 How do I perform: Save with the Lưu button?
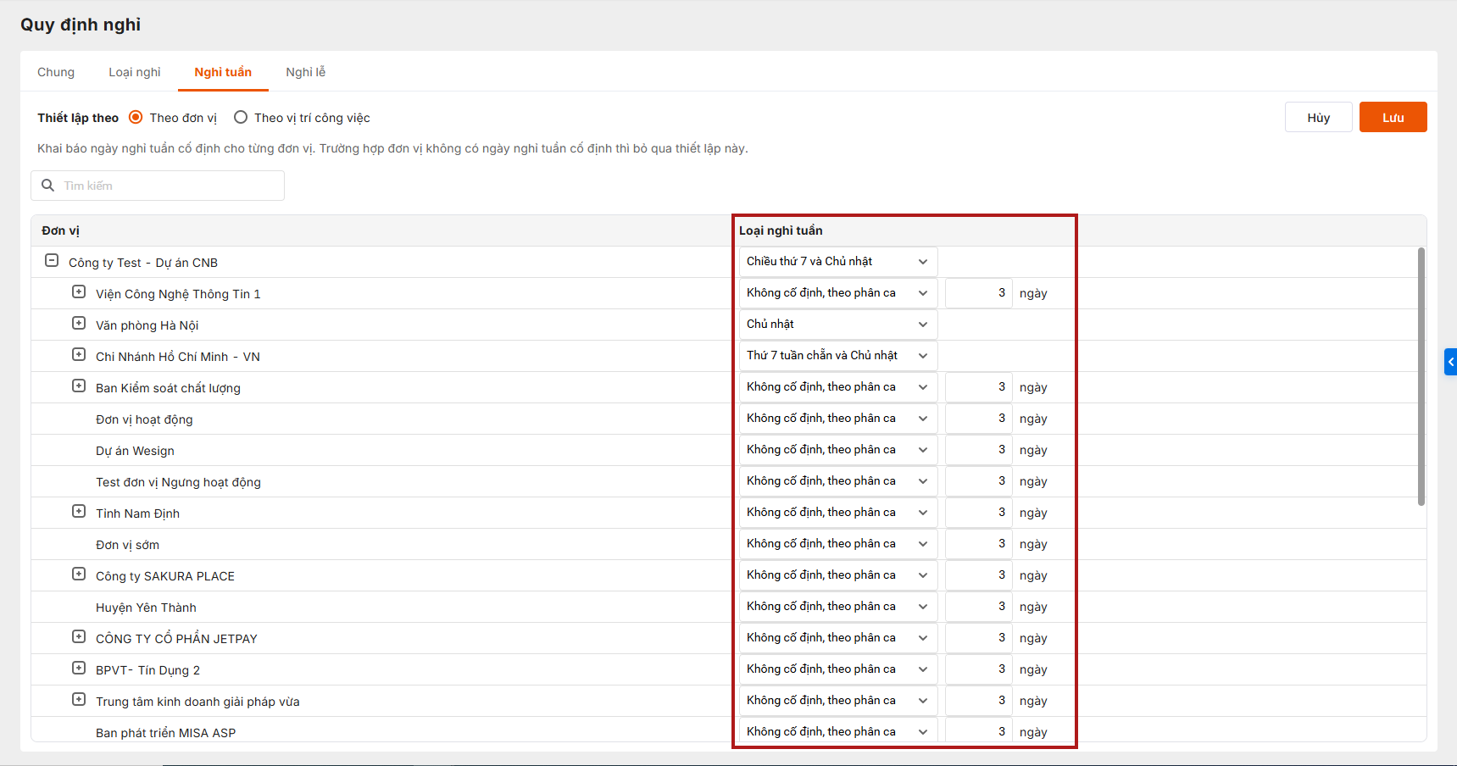click(1393, 118)
